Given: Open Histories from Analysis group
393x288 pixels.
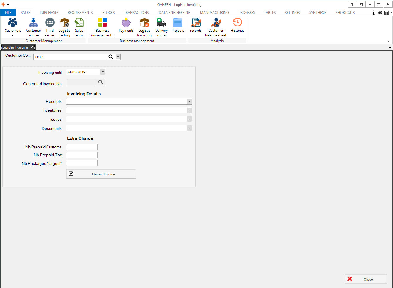Looking at the screenshot, I should click(237, 23).
